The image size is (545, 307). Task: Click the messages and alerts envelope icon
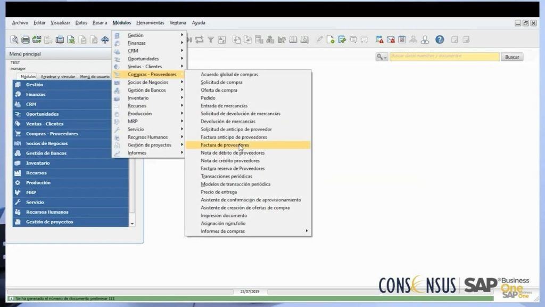tap(391, 39)
